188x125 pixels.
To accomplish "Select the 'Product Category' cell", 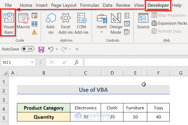I will coord(44,108).
